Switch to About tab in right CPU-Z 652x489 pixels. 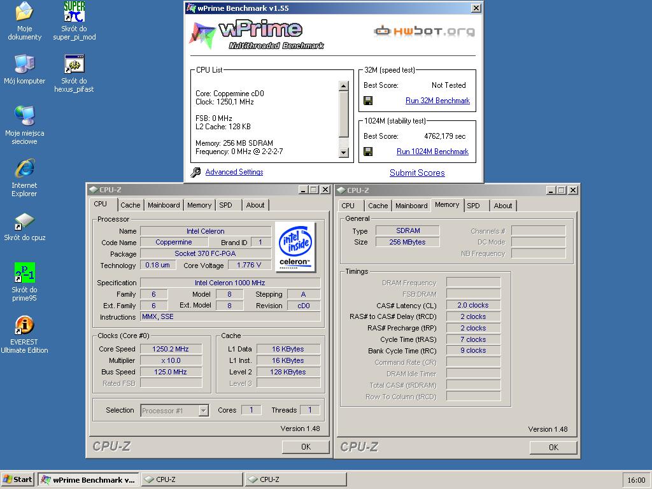(503, 206)
